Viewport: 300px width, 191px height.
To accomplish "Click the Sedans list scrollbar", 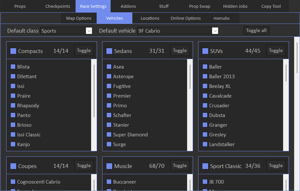I will tap(190, 105).
